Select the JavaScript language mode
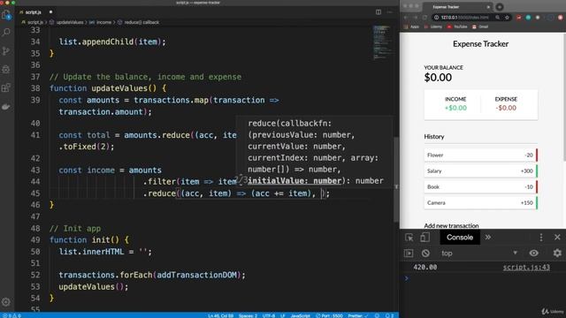This screenshot has width=566, height=318. [301, 315]
